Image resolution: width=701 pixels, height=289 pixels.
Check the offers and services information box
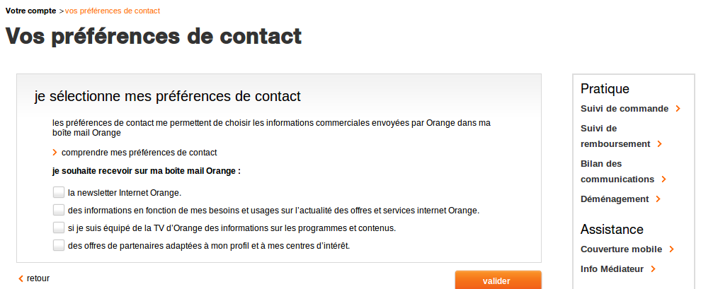click(58, 210)
